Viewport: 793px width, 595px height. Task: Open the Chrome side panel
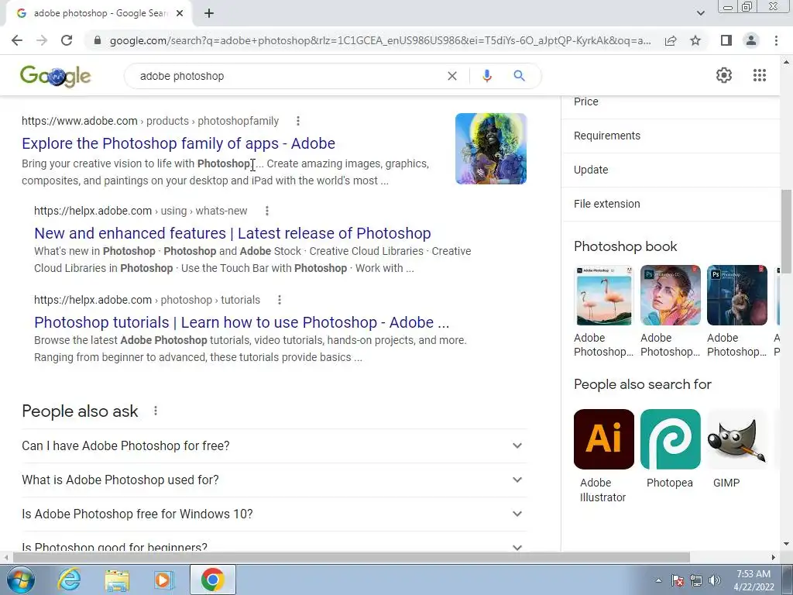click(726, 40)
